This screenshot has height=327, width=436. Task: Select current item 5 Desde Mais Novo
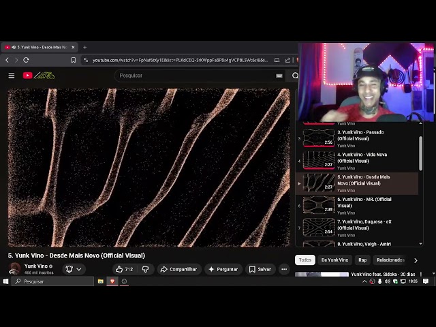[x=357, y=183]
